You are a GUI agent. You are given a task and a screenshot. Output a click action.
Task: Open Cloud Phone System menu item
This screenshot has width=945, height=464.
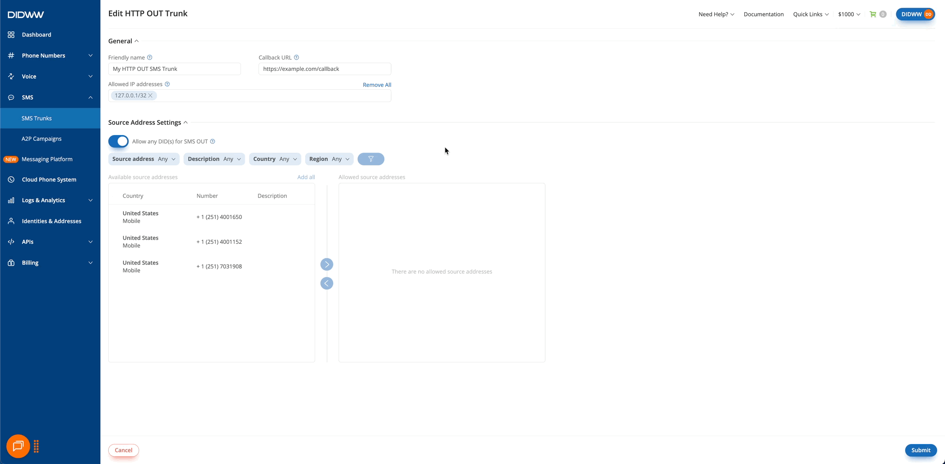pyautogui.click(x=50, y=180)
